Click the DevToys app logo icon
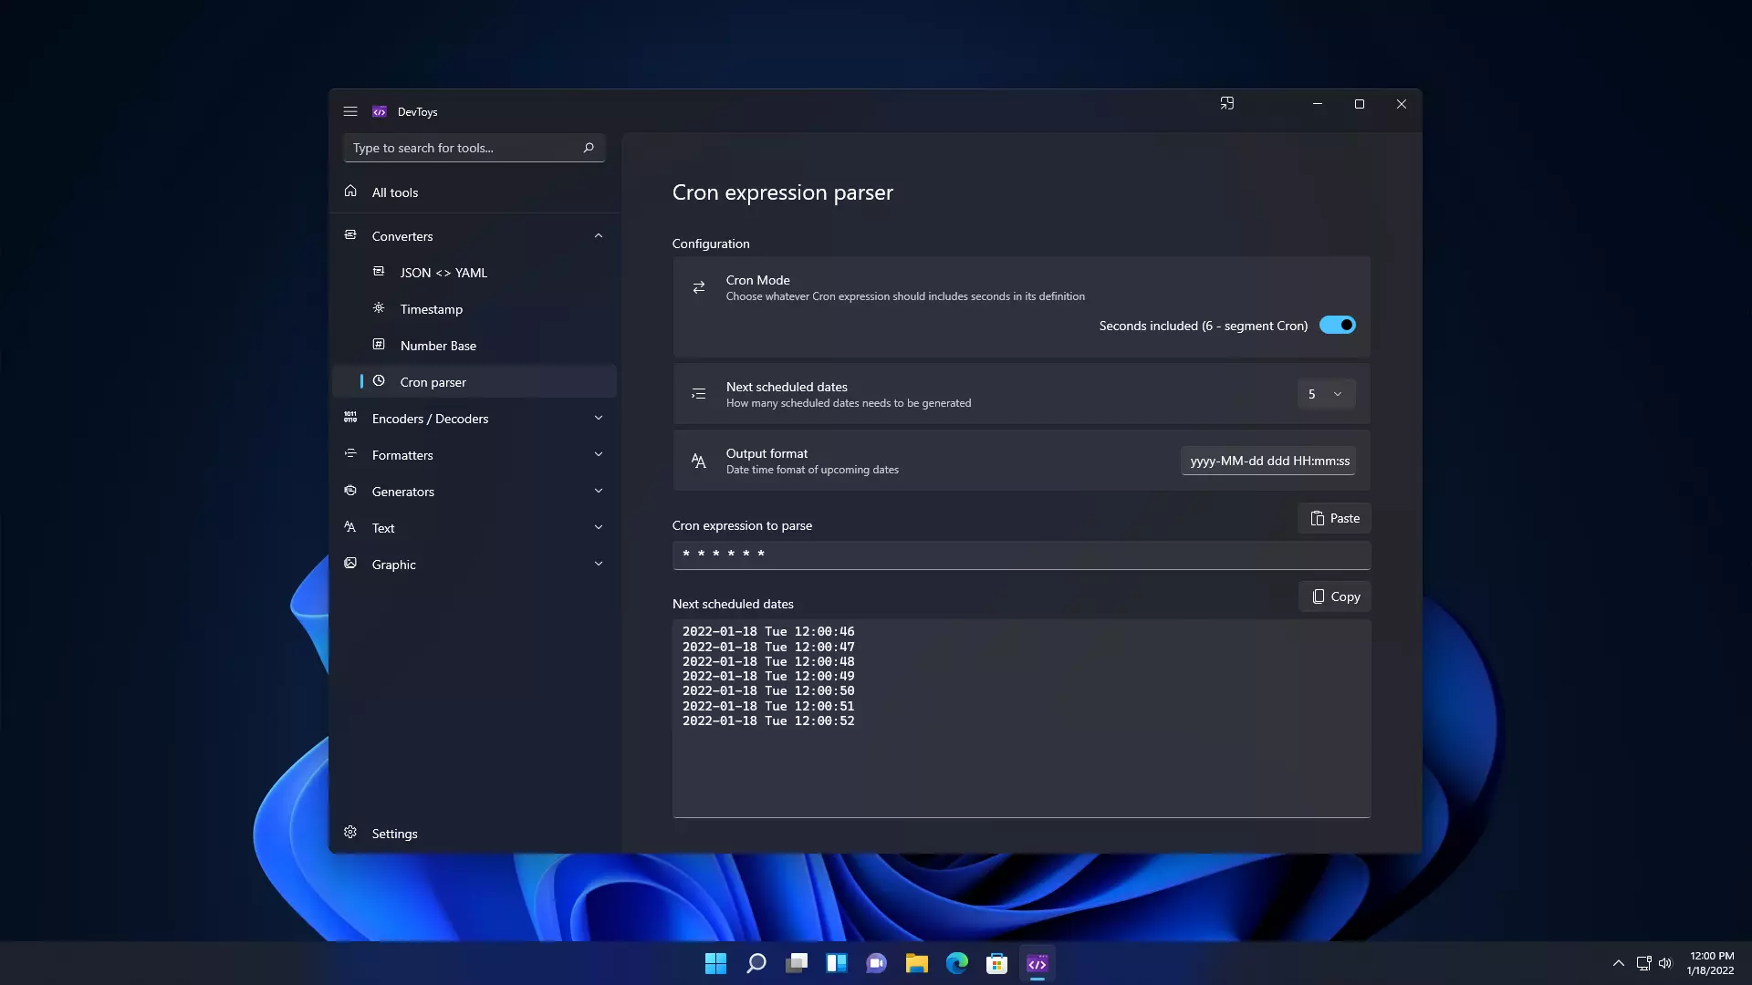 [x=380, y=111]
